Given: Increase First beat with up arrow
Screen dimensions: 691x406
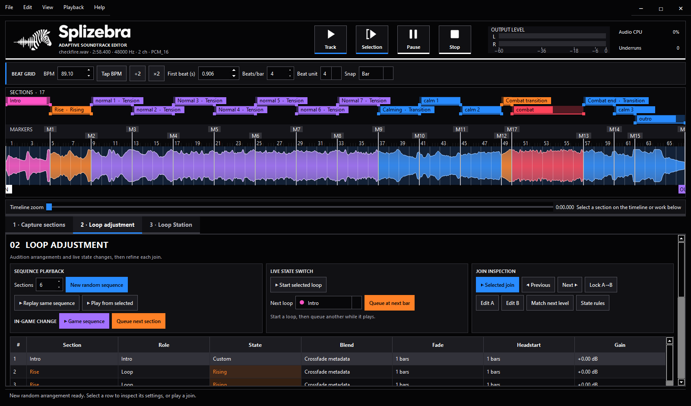Looking at the screenshot, I should (x=234, y=70).
